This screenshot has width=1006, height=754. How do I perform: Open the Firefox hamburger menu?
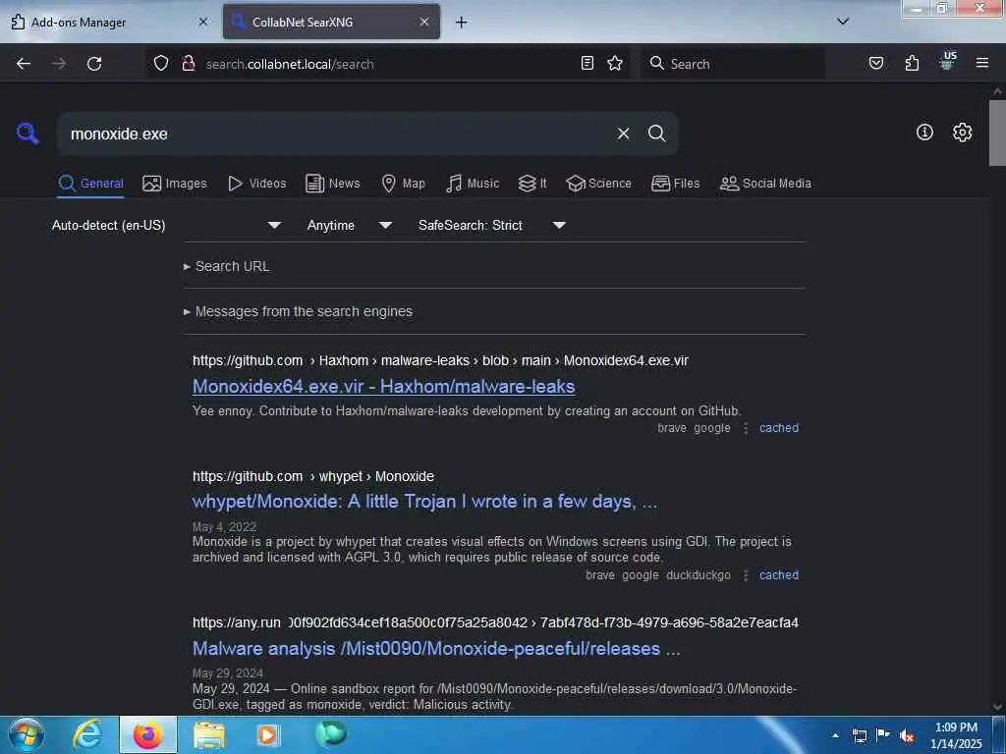(x=982, y=63)
